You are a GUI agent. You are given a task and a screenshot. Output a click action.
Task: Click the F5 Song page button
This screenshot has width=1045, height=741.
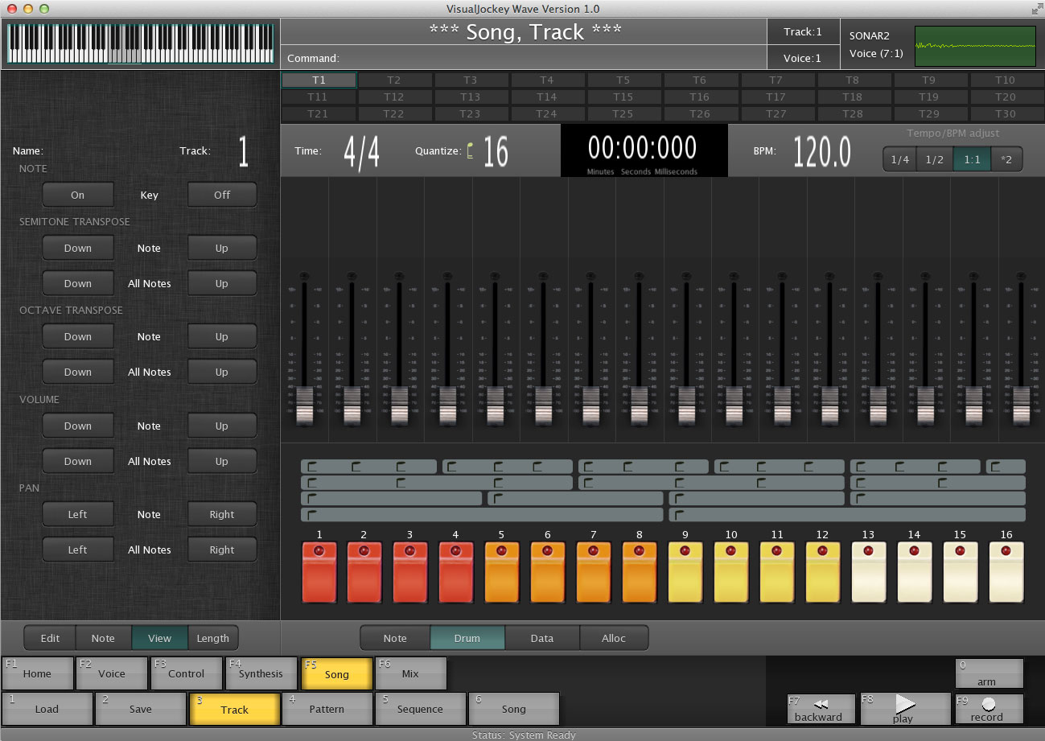click(x=336, y=673)
